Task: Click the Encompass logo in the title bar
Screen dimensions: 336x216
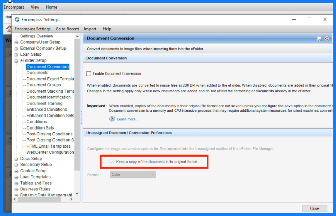Action: coord(17,20)
